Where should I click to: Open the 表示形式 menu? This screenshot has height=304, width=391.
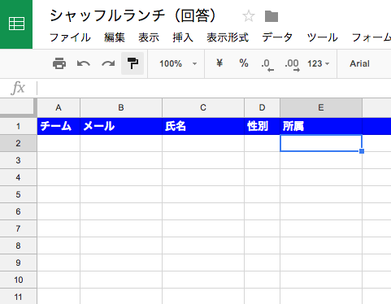point(228,37)
